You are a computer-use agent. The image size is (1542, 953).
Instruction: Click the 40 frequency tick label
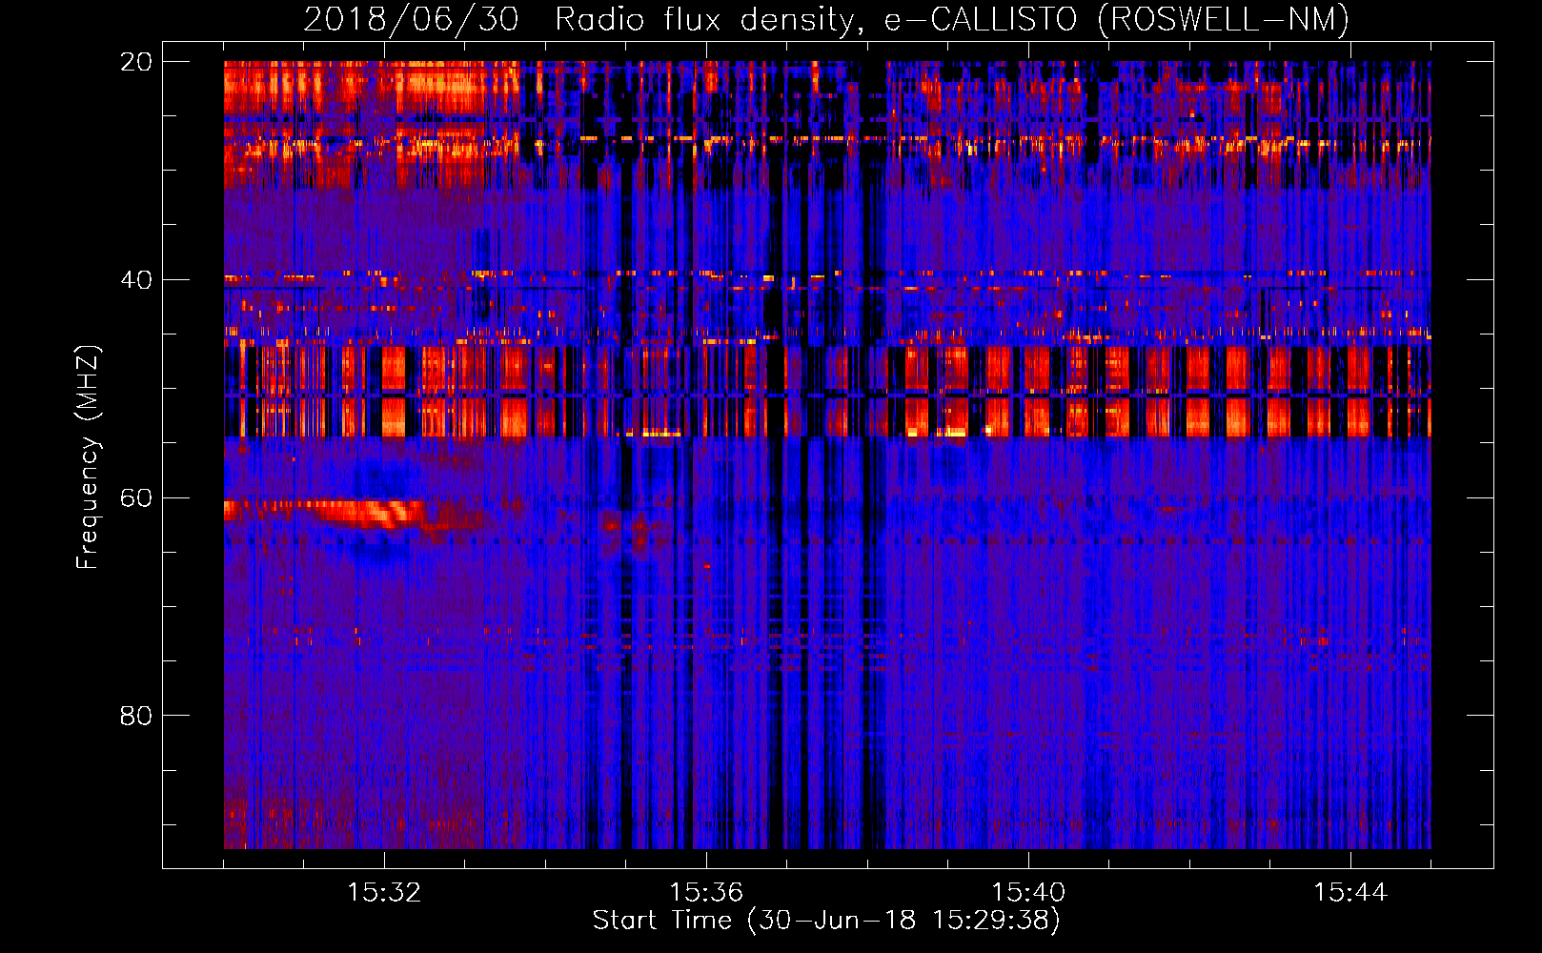tap(135, 280)
